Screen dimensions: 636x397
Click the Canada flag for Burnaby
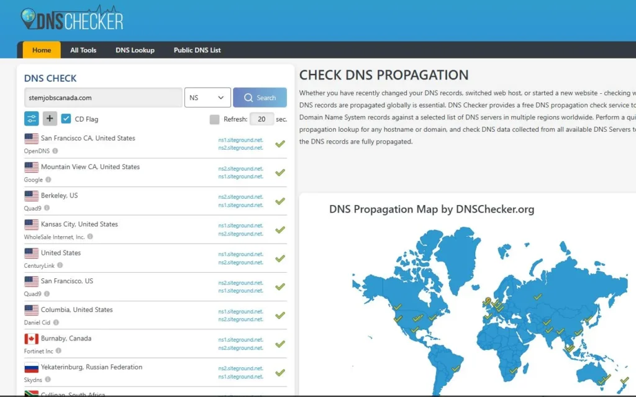tap(31, 339)
